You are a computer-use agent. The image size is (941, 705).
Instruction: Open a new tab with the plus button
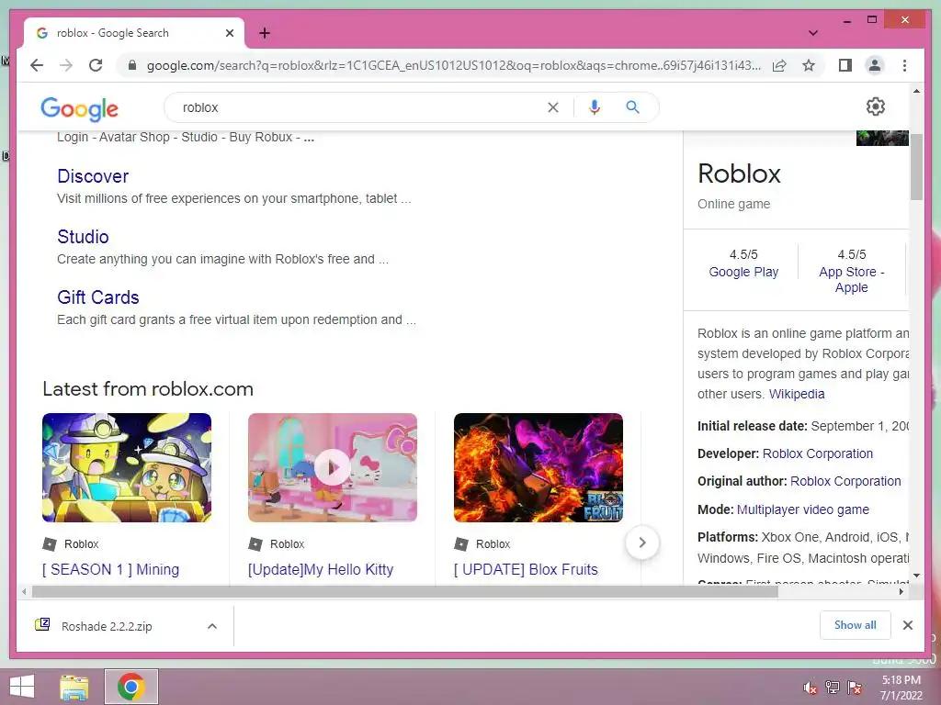click(x=265, y=33)
